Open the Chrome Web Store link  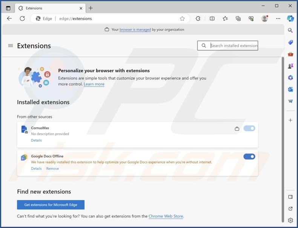coord(166,216)
